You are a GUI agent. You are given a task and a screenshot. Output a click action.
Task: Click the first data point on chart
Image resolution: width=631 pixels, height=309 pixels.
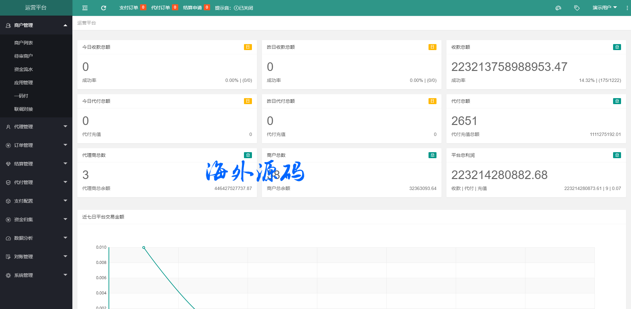144,248
